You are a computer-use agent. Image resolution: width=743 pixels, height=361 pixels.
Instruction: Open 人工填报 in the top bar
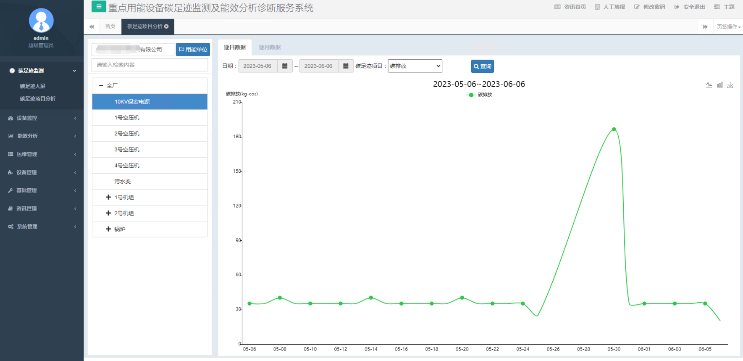click(x=610, y=7)
